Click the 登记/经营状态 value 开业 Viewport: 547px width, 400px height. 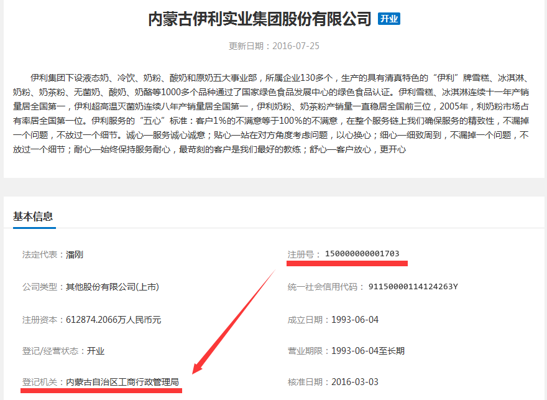pyautogui.click(x=96, y=351)
